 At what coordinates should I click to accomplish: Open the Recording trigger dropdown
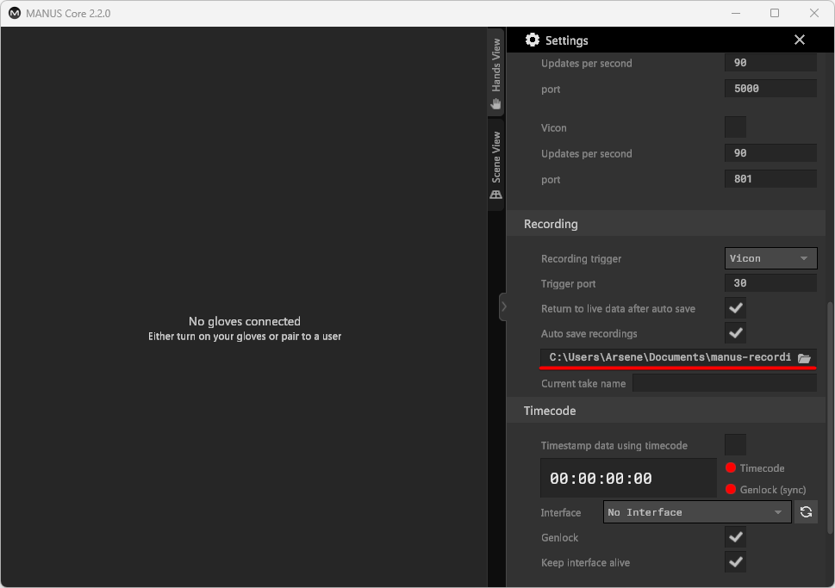click(x=770, y=258)
